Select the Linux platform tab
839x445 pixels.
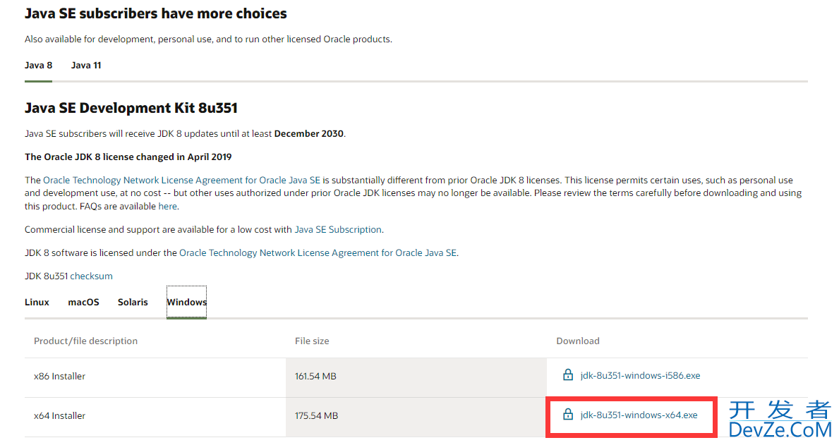click(37, 303)
